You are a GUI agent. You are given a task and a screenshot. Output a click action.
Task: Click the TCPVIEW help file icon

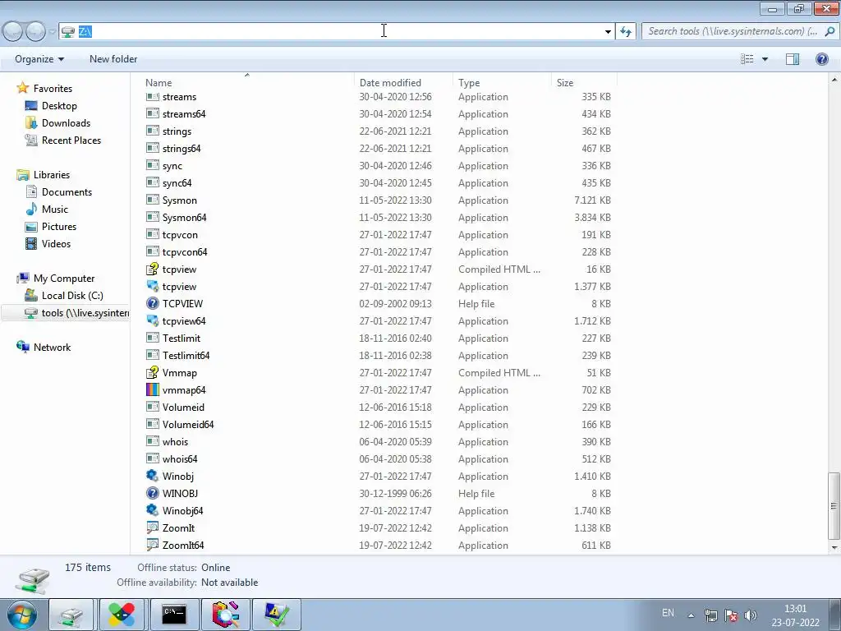[x=153, y=304]
